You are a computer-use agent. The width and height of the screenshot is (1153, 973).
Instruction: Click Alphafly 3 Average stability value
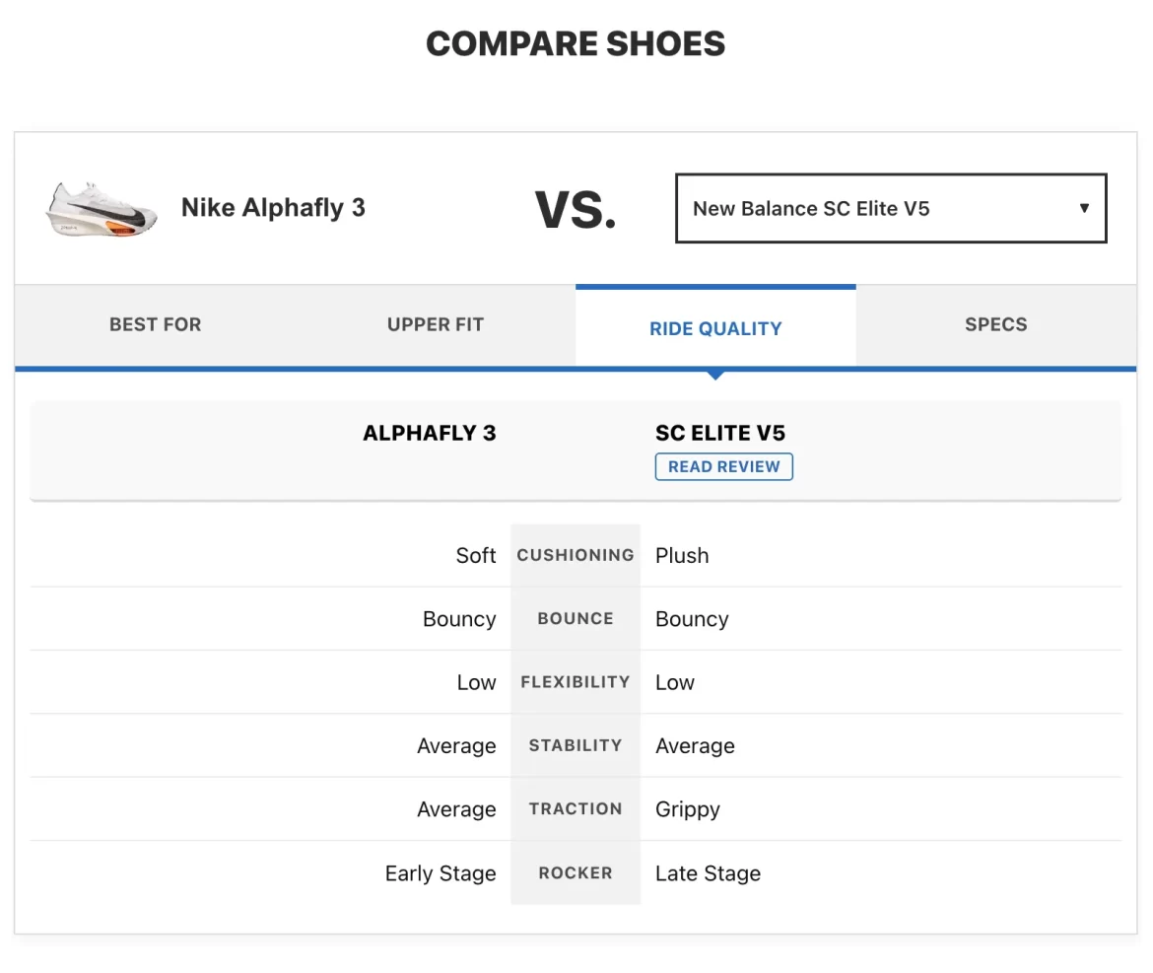(456, 746)
